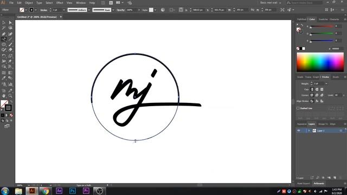The height and width of the screenshot is (195, 347).
Task: Select the Eraser tool
Action: pos(10,50)
